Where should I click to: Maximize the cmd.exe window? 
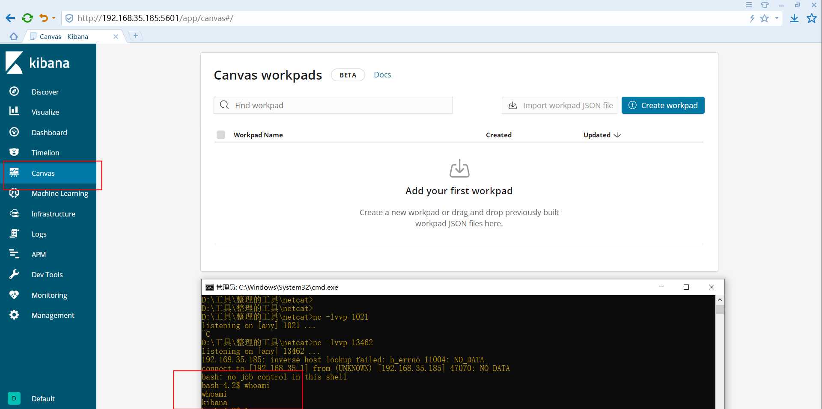tap(686, 287)
